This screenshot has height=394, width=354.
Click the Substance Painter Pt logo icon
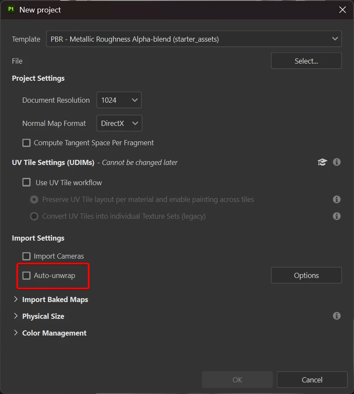coord(11,9)
